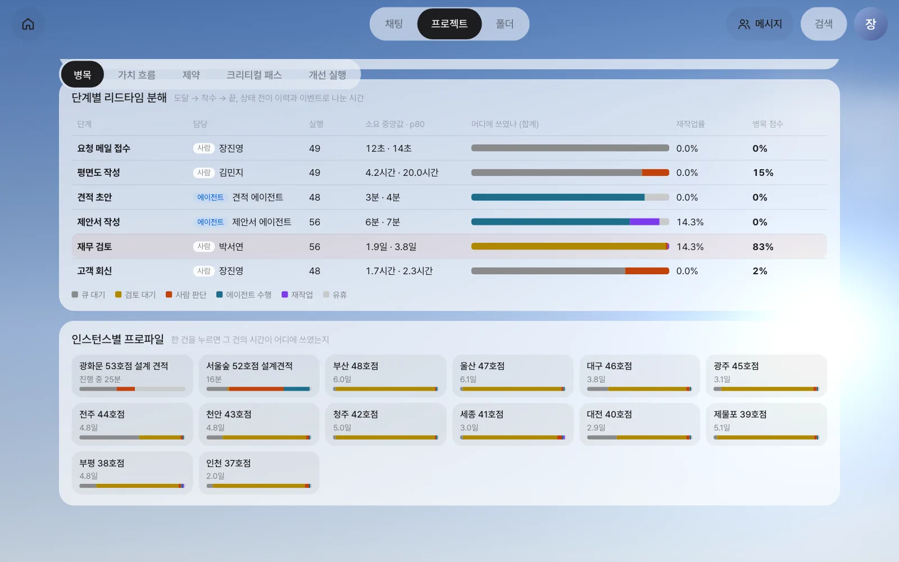Open the 부평 38호점 instance card
This screenshot has height=562, width=899.
coord(132,473)
